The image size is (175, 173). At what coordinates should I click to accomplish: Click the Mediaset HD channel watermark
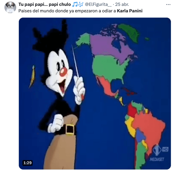[159, 153]
